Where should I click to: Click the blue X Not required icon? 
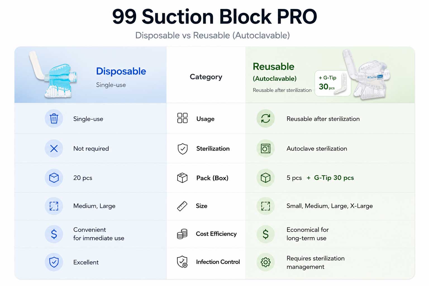[54, 148]
